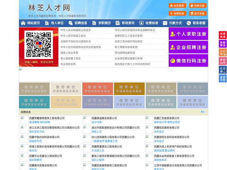
Task: Click the red 收费标准 side widget
Action: (x=223, y=35)
